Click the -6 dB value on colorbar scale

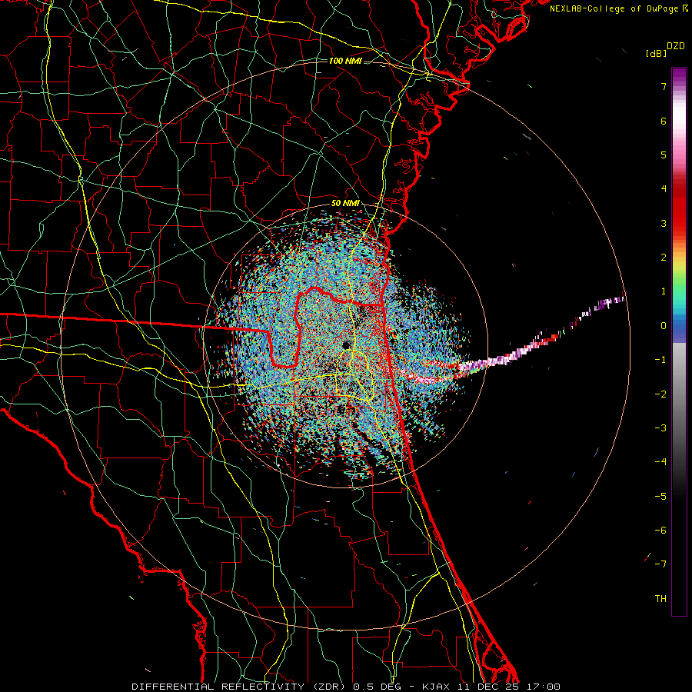660,531
